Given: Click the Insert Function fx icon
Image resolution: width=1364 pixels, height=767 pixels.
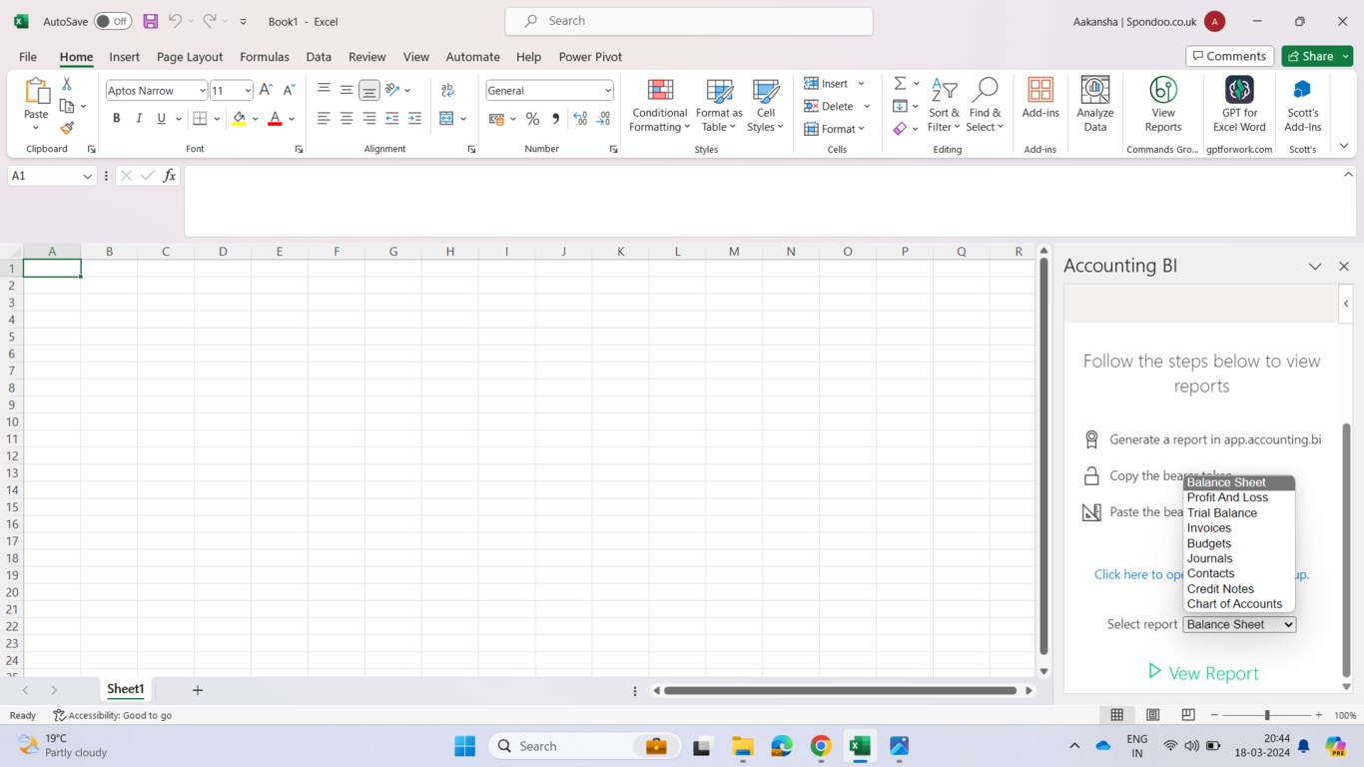Looking at the screenshot, I should click(170, 176).
